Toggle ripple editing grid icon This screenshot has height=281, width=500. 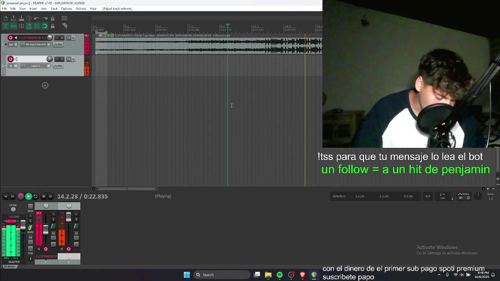(21, 26)
